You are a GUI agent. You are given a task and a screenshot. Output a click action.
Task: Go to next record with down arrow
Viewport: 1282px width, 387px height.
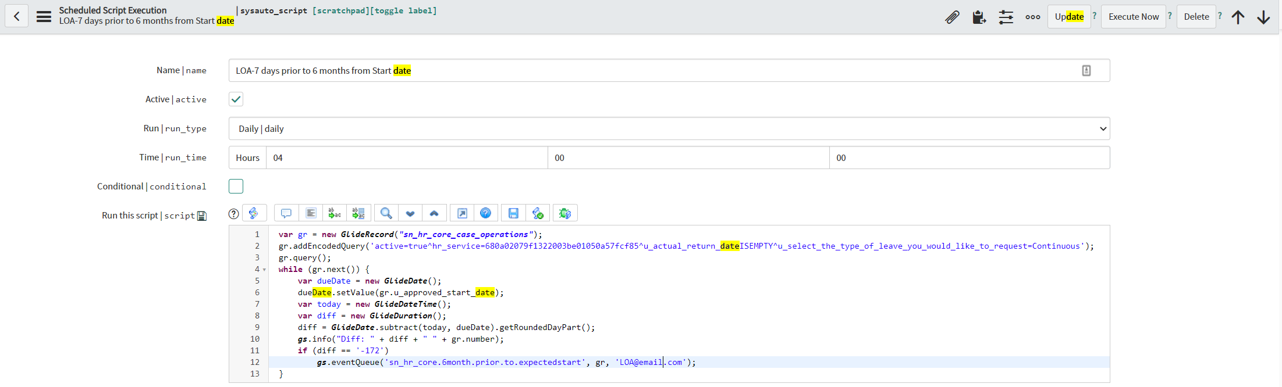coord(1263,17)
